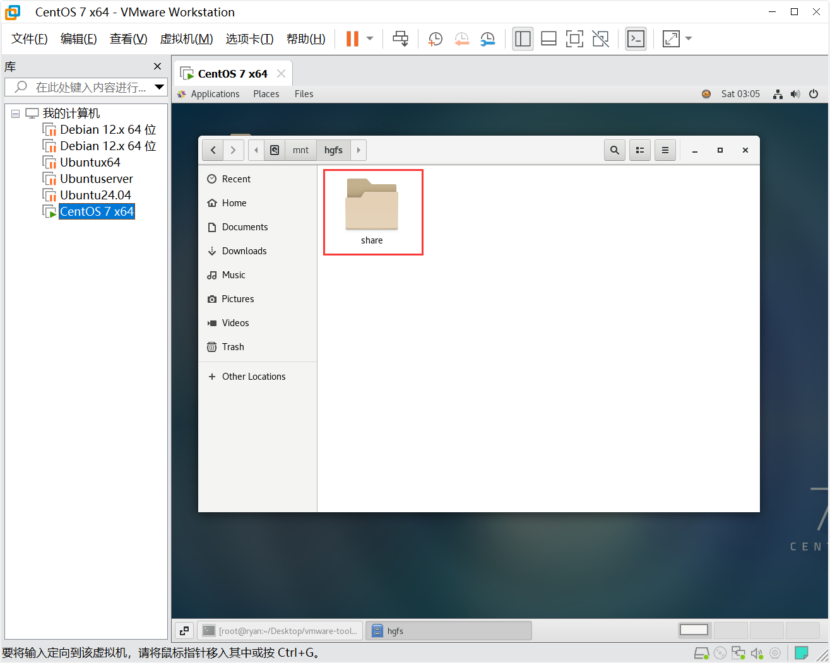Screen dimensions: 830x663
Task: Click the show desktop icon in guest taskbar
Action: pyautogui.click(x=184, y=631)
